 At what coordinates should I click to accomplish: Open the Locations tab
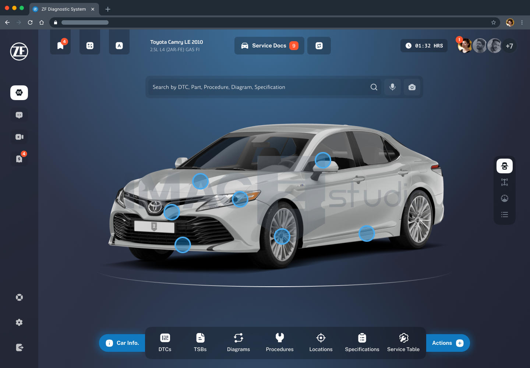click(x=321, y=343)
